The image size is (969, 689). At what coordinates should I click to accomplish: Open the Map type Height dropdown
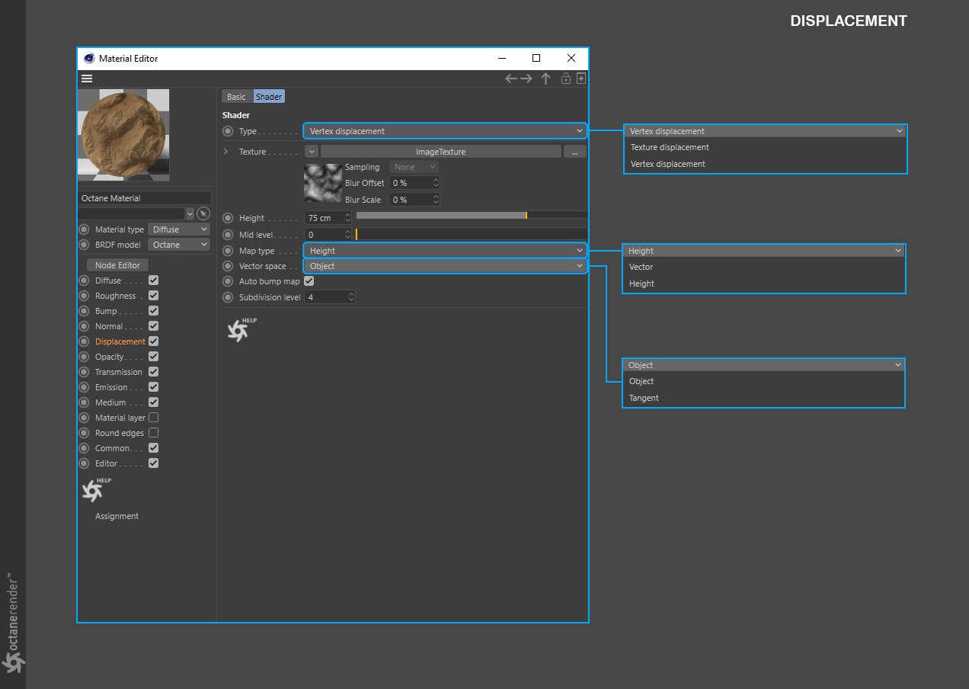pos(445,251)
